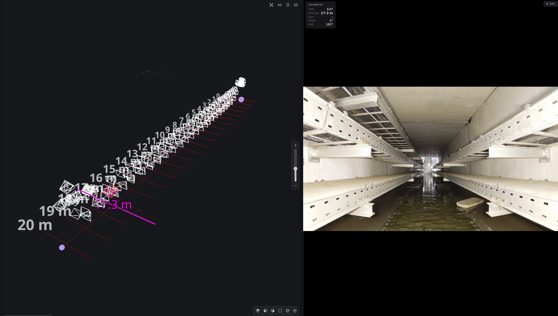The image size is (558, 316).
Task: Click the 19 m distance label
Action: click(x=55, y=211)
